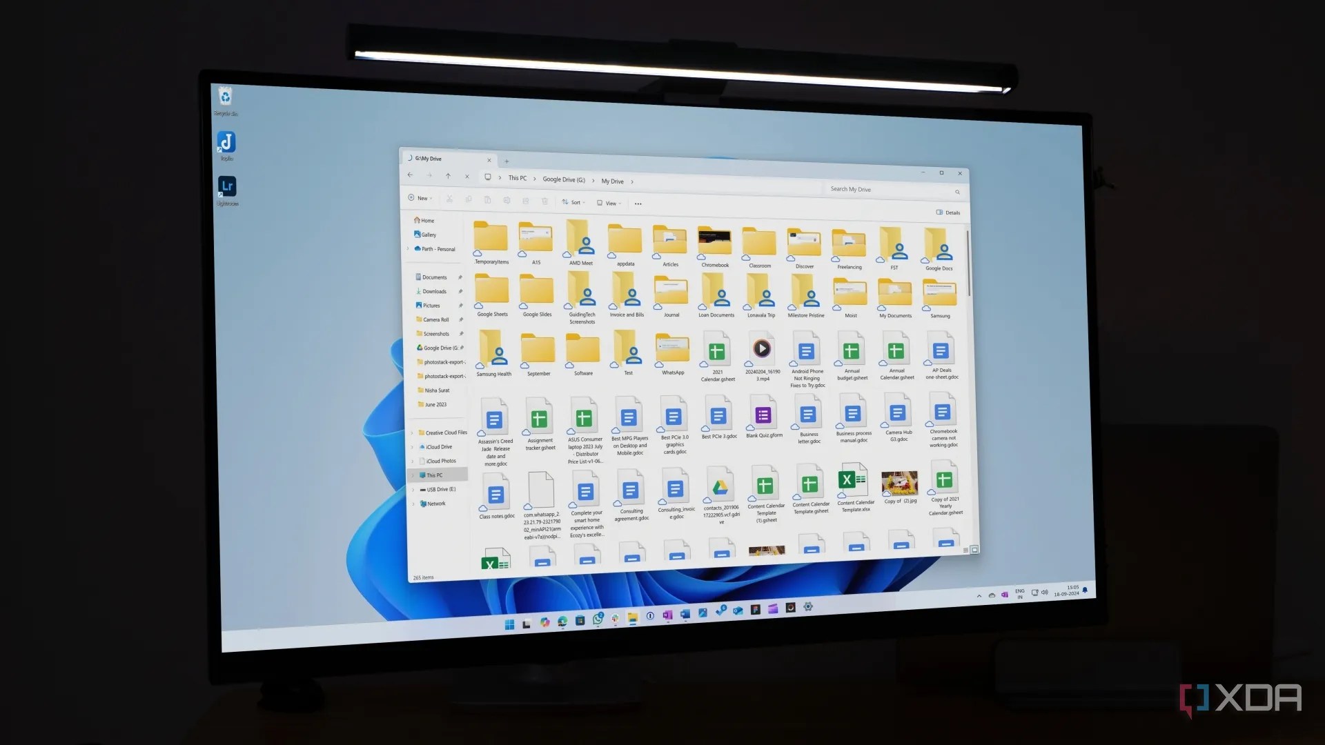The width and height of the screenshot is (1325, 745).
Task: Click the Lightroom desktop icon
Action: 227,187
